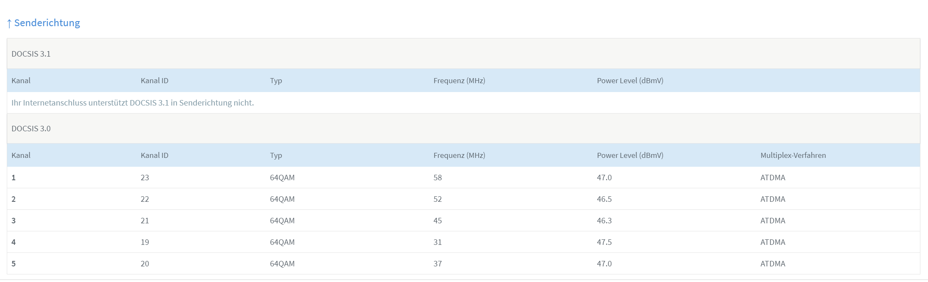The height and width of the screenshot is (282, 928).
Task: Click frequency value 52
Action: pyautogui.click(x=438, y=199)
